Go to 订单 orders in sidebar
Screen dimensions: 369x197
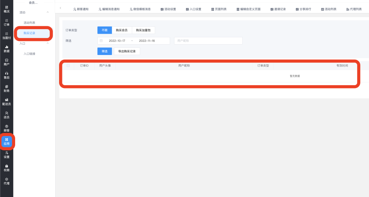[x=6, y=22]
